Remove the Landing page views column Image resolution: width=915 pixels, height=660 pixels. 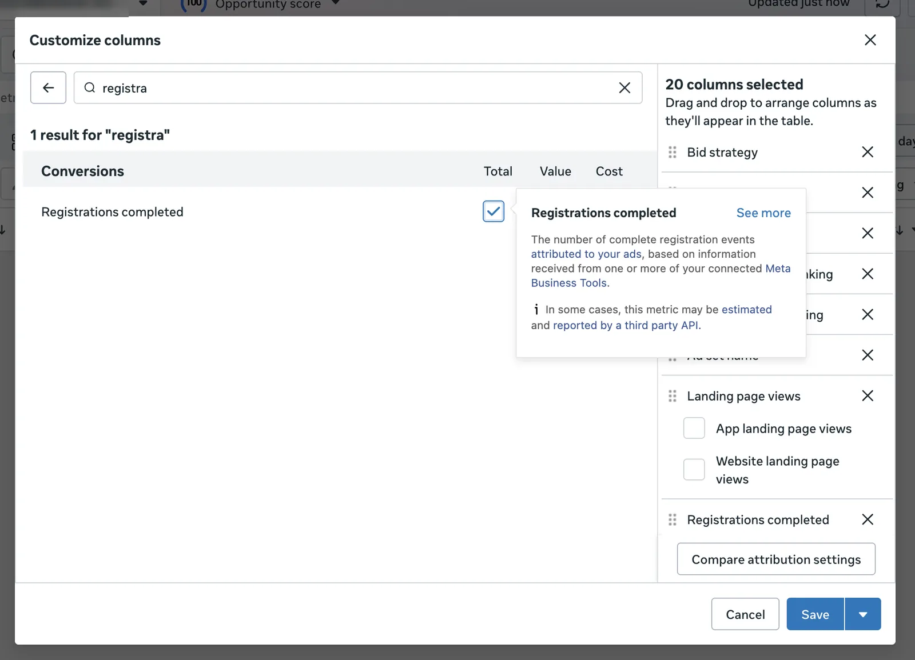tap(868, 396)
